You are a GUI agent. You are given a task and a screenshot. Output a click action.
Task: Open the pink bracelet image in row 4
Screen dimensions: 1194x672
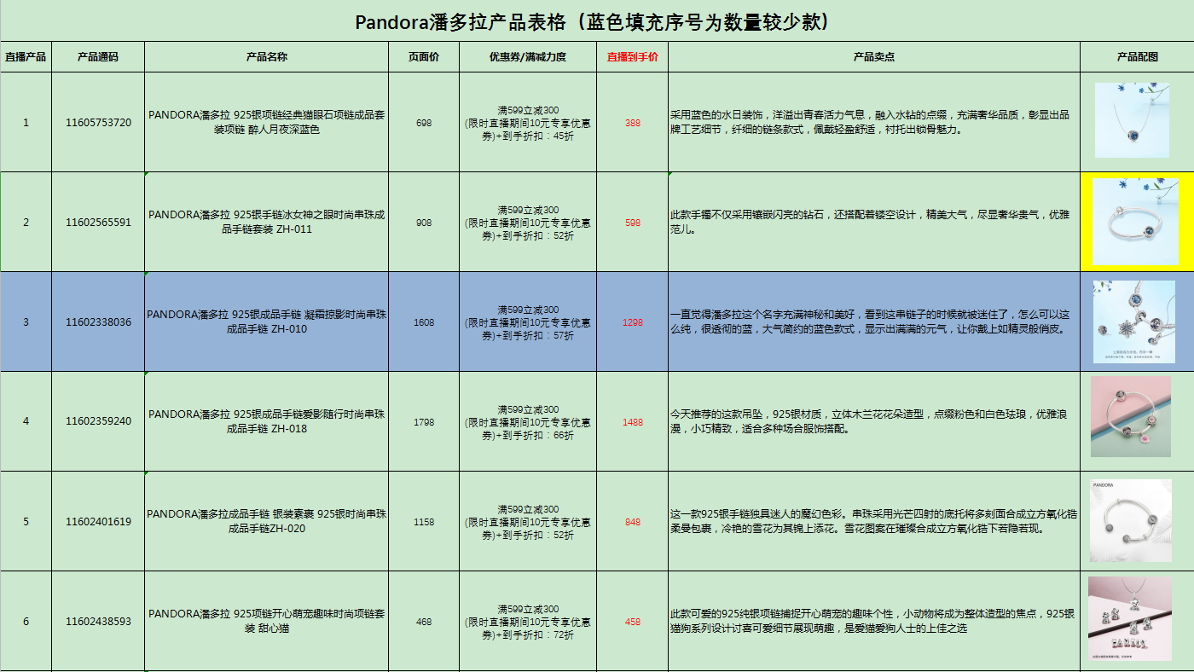tap(1131, 417)
